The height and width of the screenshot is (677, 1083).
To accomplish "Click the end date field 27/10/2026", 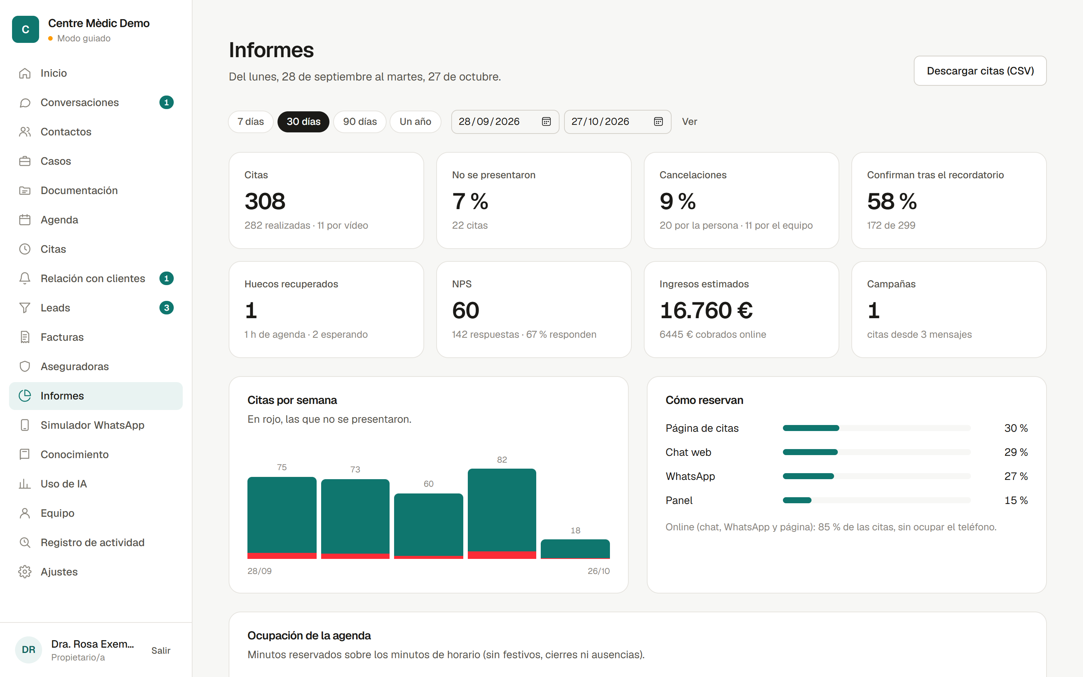I will point(617,122).
